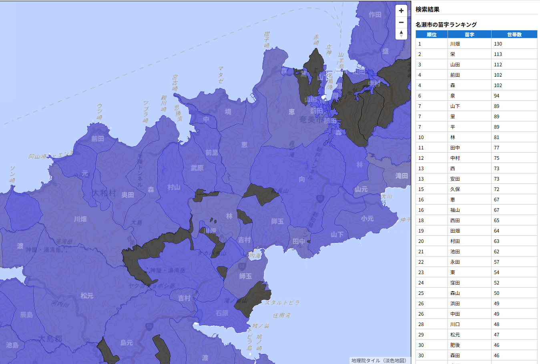
Task: Reset map bearing with compass button
Action: click(401, 34)
